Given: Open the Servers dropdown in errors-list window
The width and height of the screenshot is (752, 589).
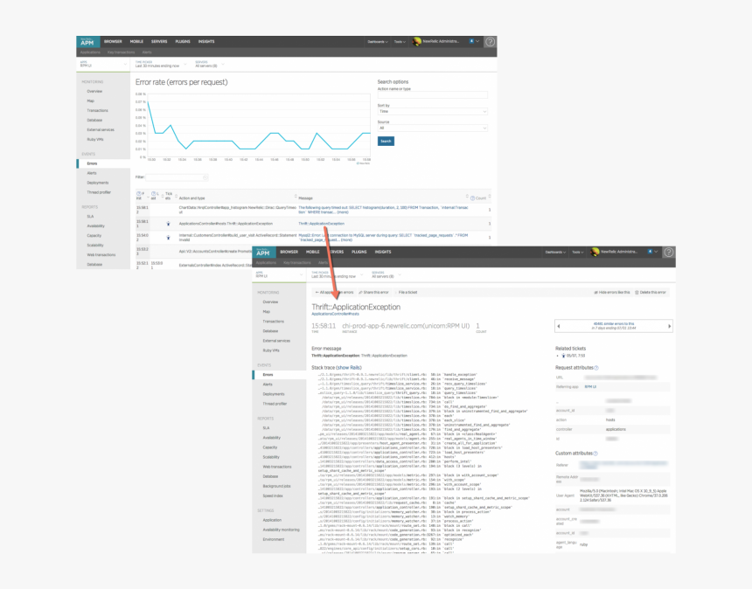Looking at the screenshot, I should pyautogui.click(x=210, y=64).
